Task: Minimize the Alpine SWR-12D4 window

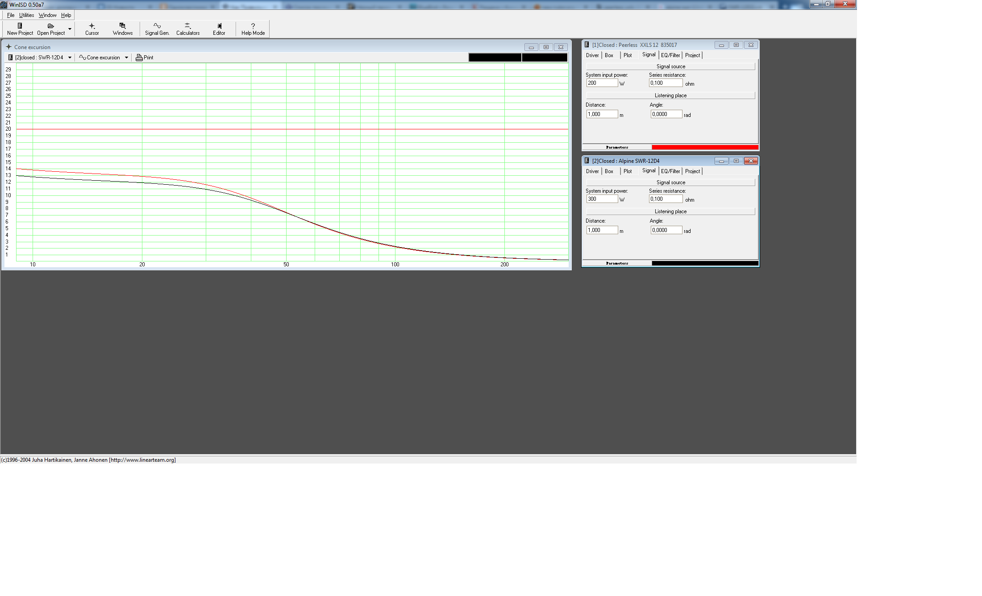Action: tap(721, 161)
